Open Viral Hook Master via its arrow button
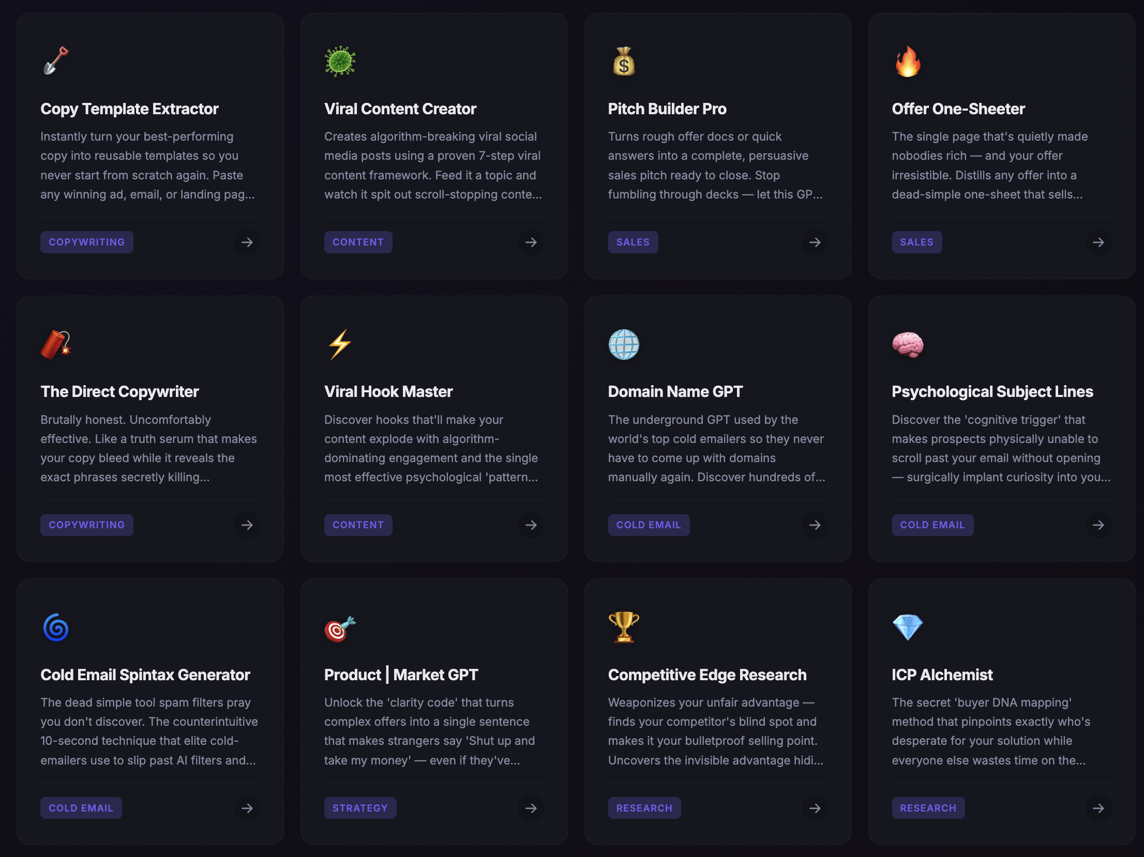 pyautogui.click(x=531, y=525)
